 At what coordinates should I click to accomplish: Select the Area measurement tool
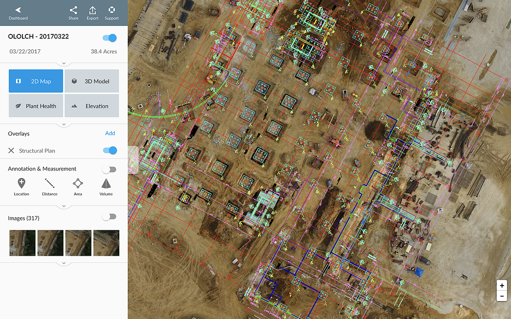[x=78, y=187]
